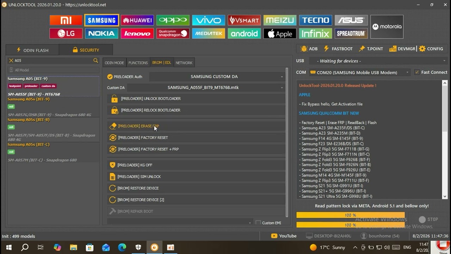This screenshot has width=451, height=254.
Task: Run [PRELOADER] FACTORY RESET + FRP
Action: (196, 149)
